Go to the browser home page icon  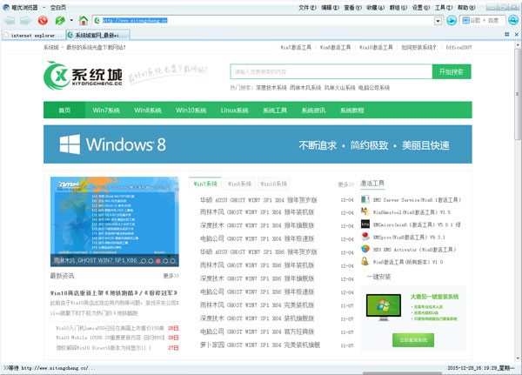click(x=84, y=21)
